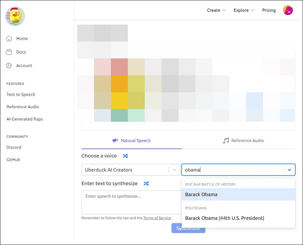Open the Uberduck AI Creators category dropdown

pyautogui.click(x=130, y=170)
